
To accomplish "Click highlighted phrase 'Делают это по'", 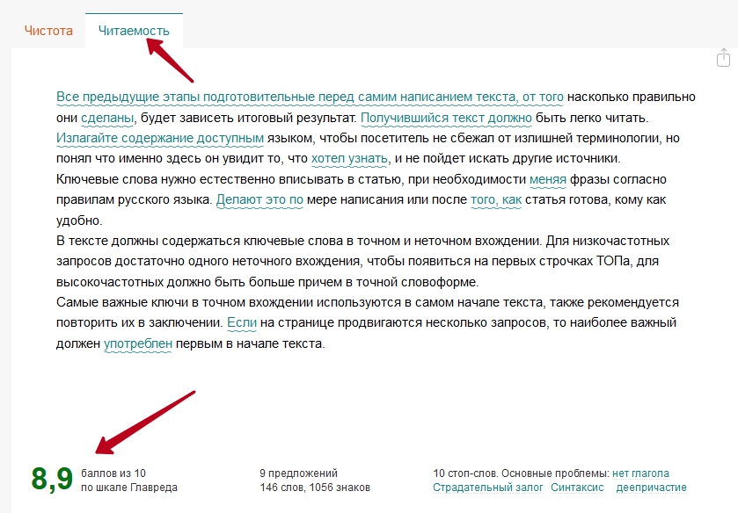I will (x=259, y=199).
